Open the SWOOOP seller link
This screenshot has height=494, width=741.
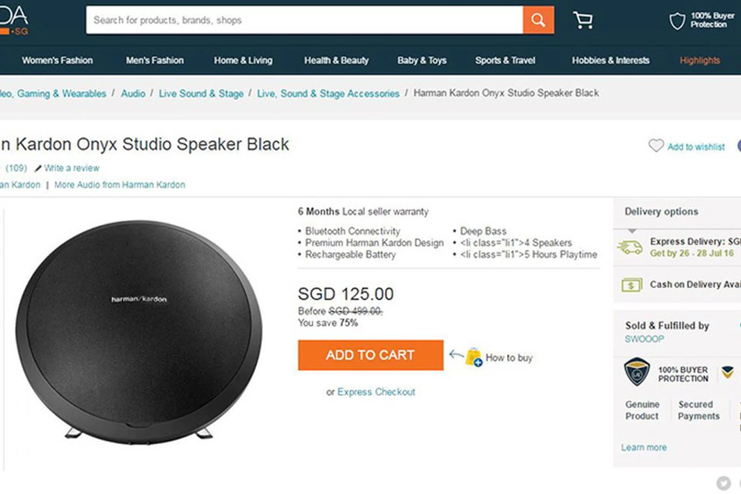point(644,339)
